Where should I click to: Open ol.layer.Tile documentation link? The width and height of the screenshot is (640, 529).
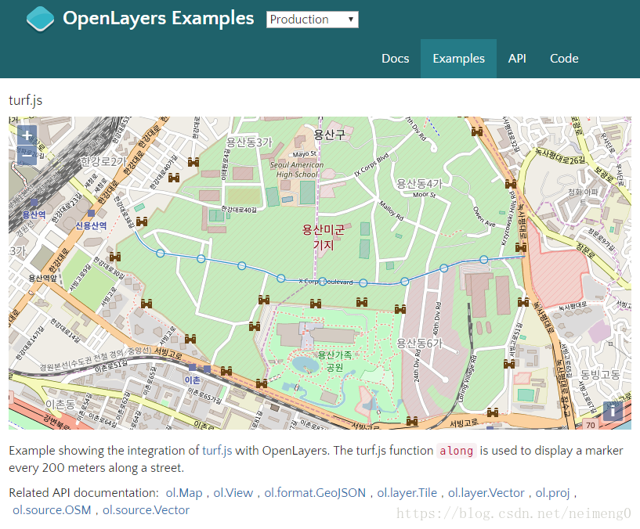pyautogui.click(x=407, y=493)
